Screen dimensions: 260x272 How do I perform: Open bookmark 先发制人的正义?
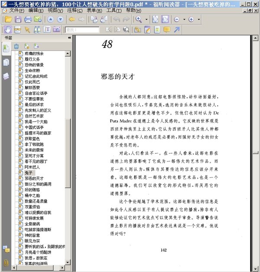pos(38,110)
